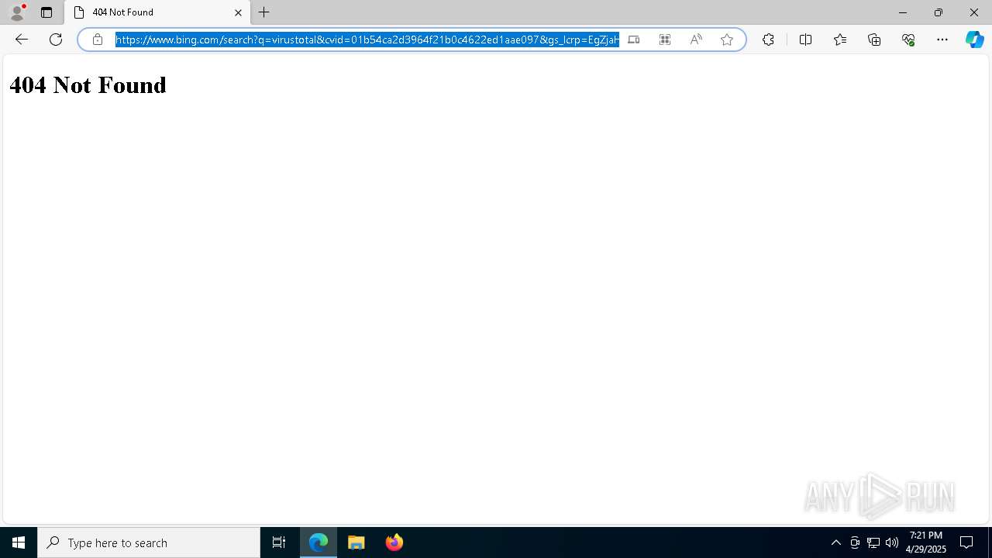Add this page to favorites star
This screenshot has width=992, height=558.
(x=727, y=40)
